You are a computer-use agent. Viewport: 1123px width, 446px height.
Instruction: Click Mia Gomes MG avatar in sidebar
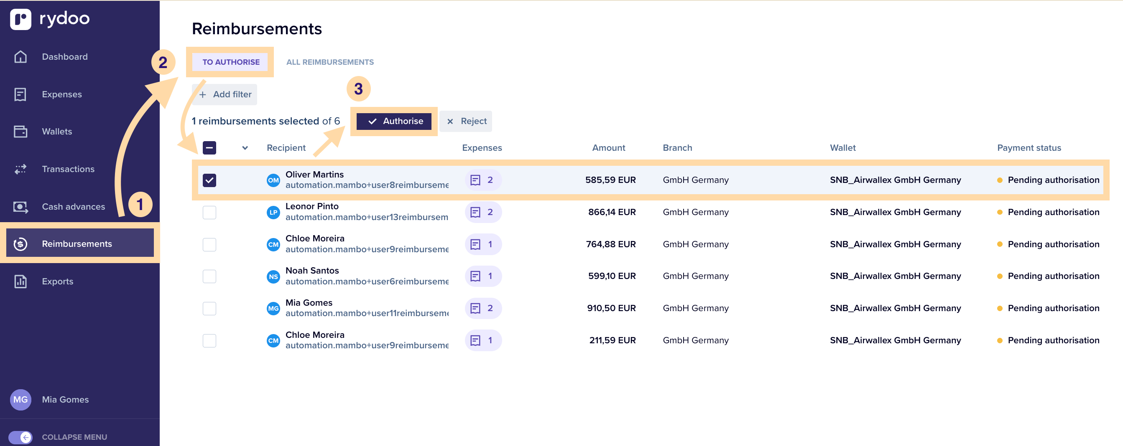click(20, 399)
